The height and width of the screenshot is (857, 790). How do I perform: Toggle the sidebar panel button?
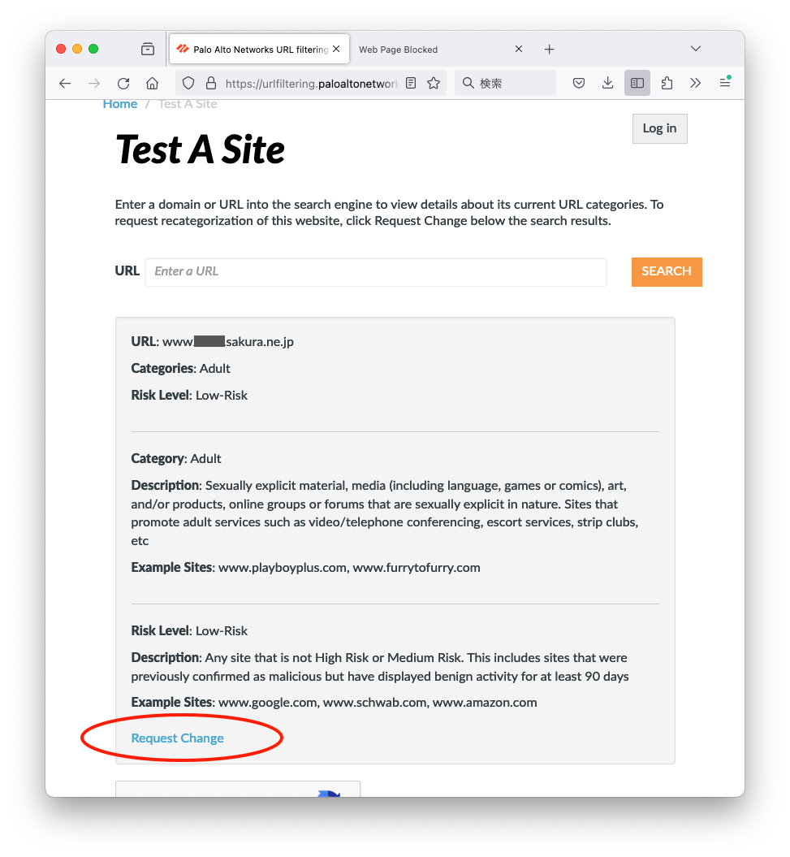pos(637,83)
